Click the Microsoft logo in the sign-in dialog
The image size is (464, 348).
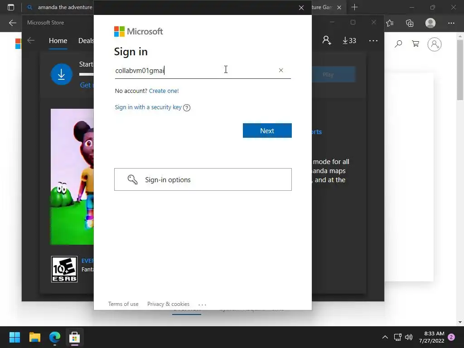pyautogui.click(x=139, y=31)
